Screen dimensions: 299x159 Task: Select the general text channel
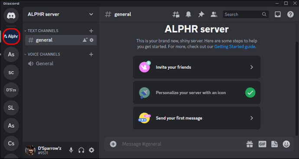[x=61, y=40]
